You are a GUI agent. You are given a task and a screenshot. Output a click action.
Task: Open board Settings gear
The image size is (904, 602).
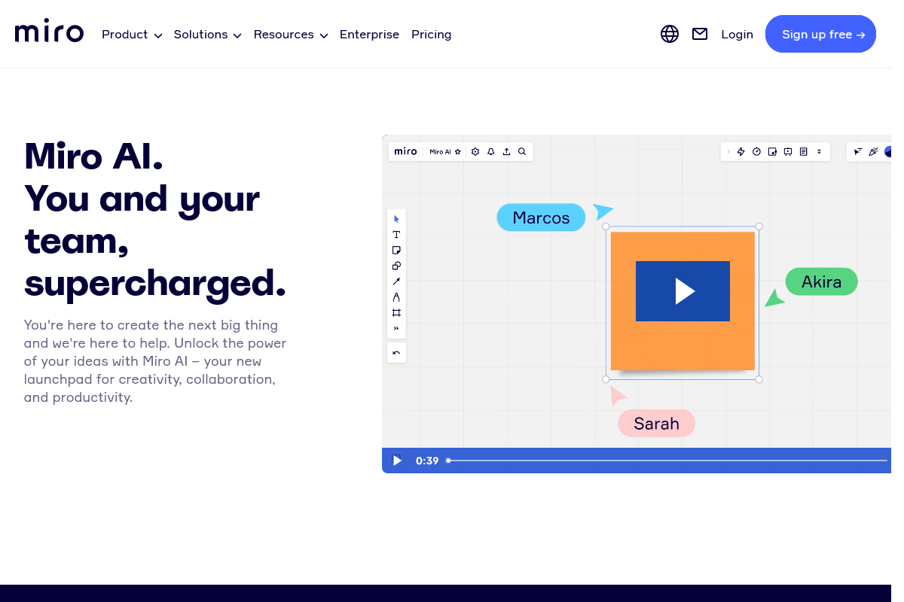[x=475, y=151]
